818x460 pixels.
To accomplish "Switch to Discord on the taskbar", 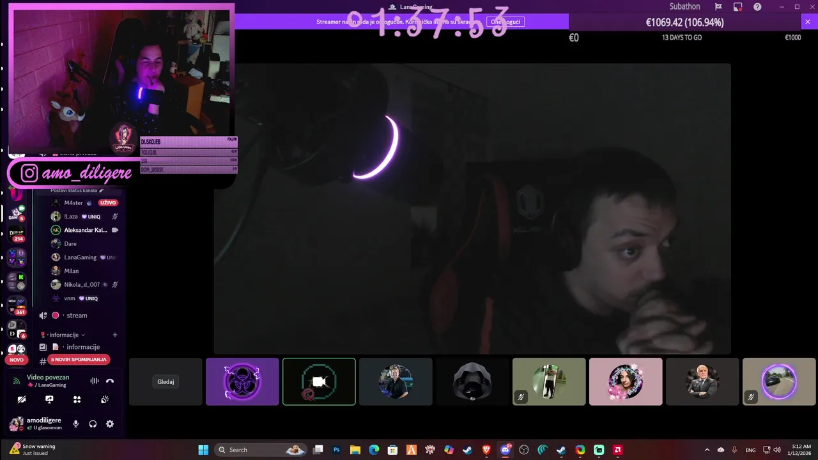I will pos(505,450).
